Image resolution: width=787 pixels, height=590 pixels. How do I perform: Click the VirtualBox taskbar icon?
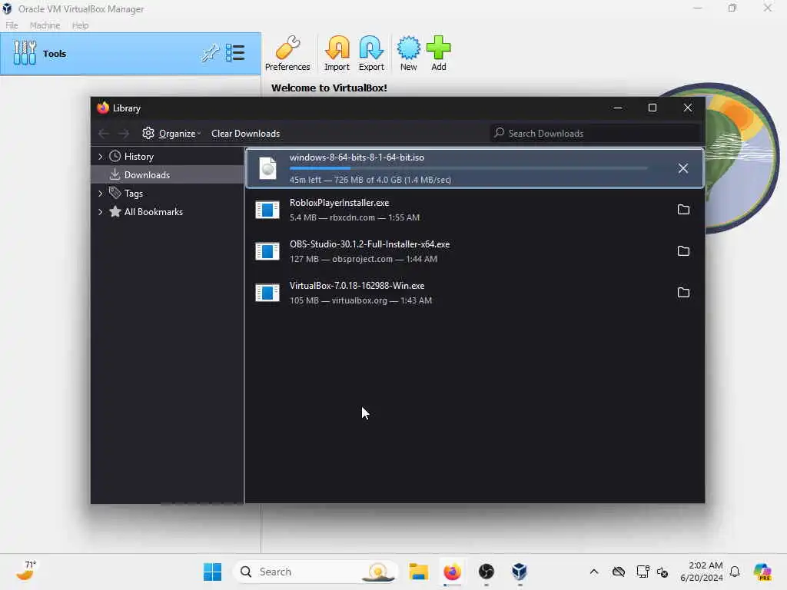coord(520,572)
